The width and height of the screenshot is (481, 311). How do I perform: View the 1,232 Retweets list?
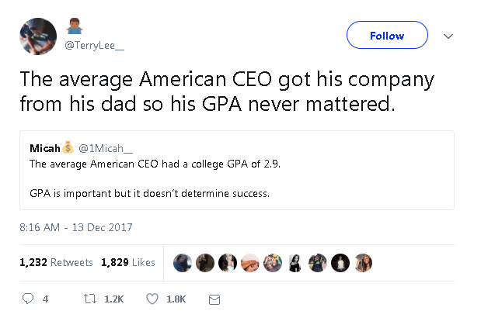pyautogui.click(x=56, y=263)
